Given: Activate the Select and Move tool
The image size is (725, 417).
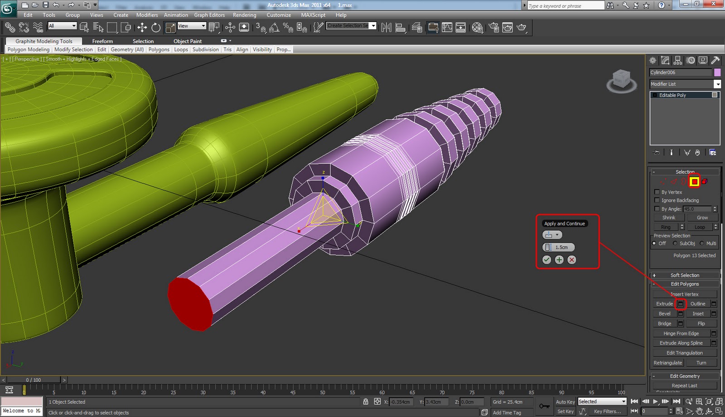Looking at the screenshot, I should point(142,28).
